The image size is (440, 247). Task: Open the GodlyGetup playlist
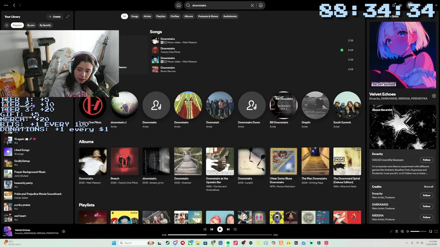tap(37, 163)
